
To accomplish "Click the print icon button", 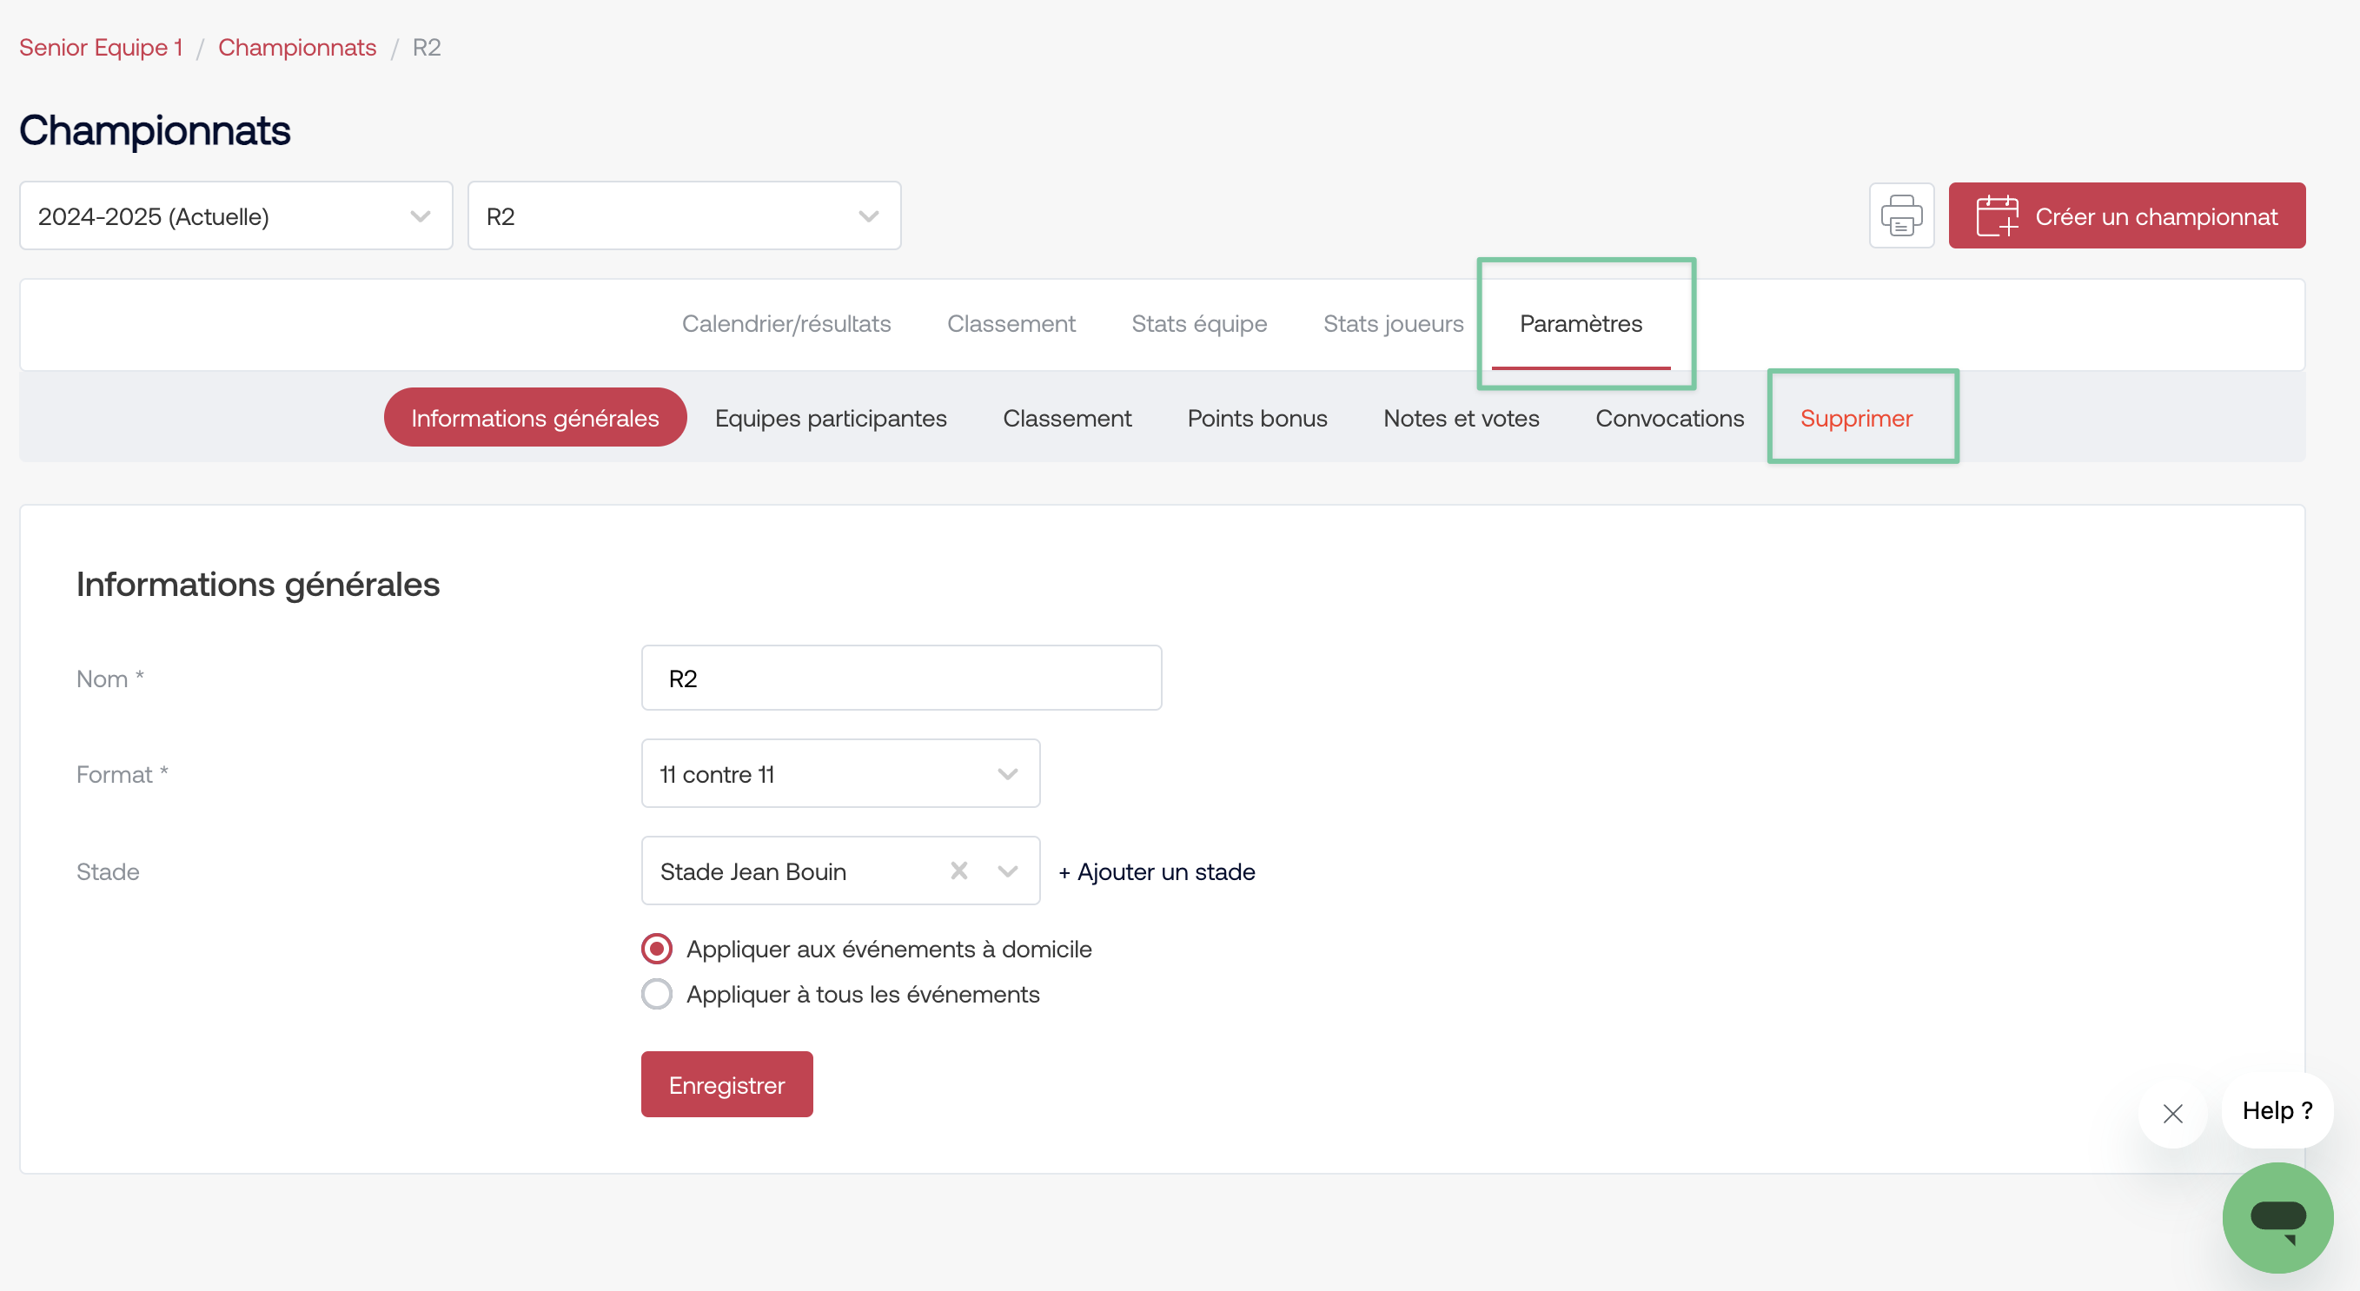I will [x=1901, y=216].
